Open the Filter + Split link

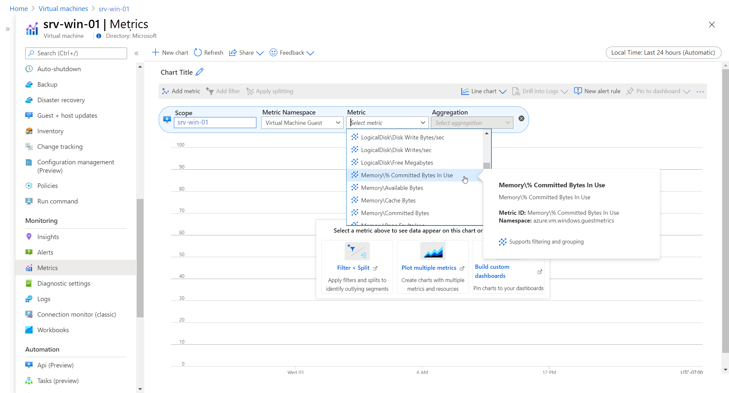tap(353, 268)
